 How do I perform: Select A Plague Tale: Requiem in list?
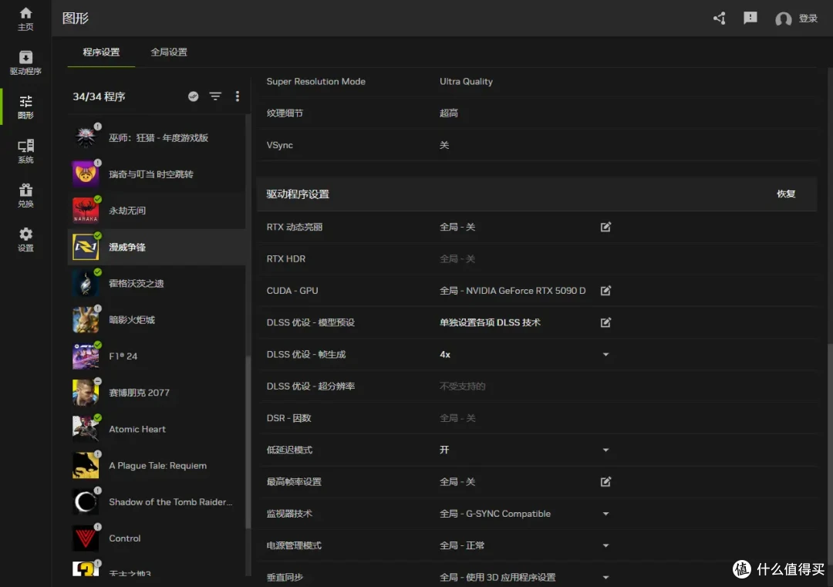point(157,465)
